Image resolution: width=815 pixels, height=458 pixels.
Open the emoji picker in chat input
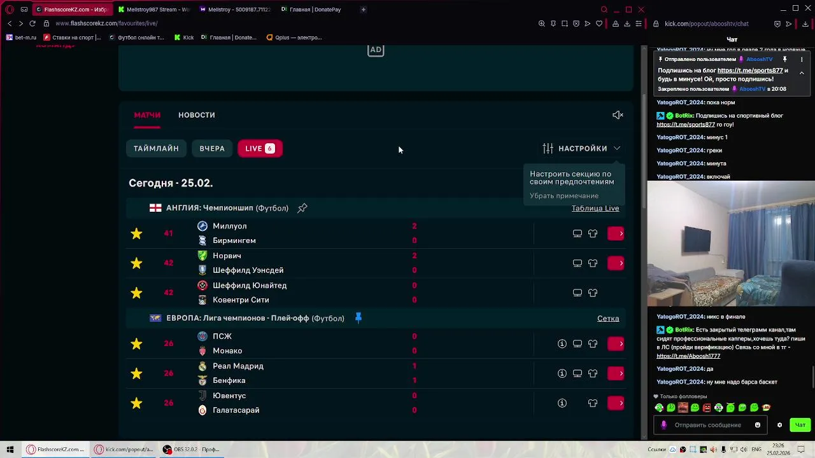click(x=758, y=425)
